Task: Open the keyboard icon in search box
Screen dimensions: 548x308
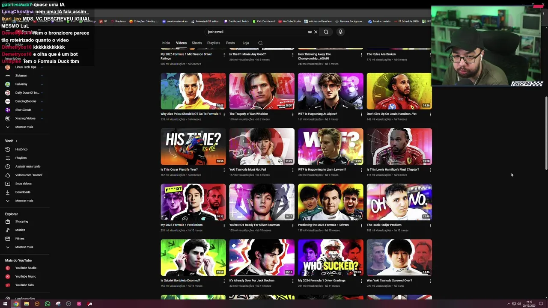Action: (x=310, y=32)
